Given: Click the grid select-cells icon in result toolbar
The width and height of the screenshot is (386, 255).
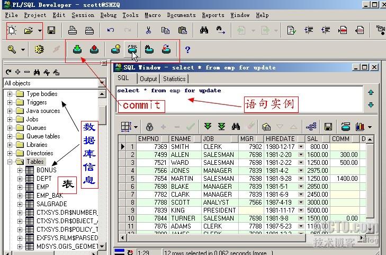Looking at the screenshot, I should point(126,127).
